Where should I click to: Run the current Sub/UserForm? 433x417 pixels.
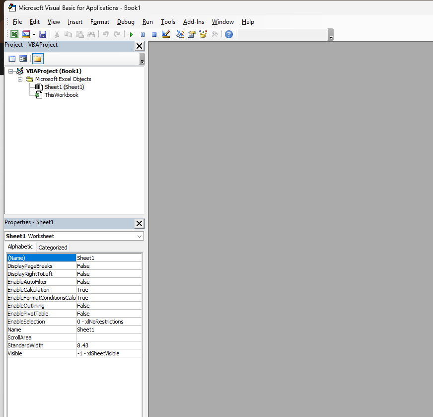131,34
